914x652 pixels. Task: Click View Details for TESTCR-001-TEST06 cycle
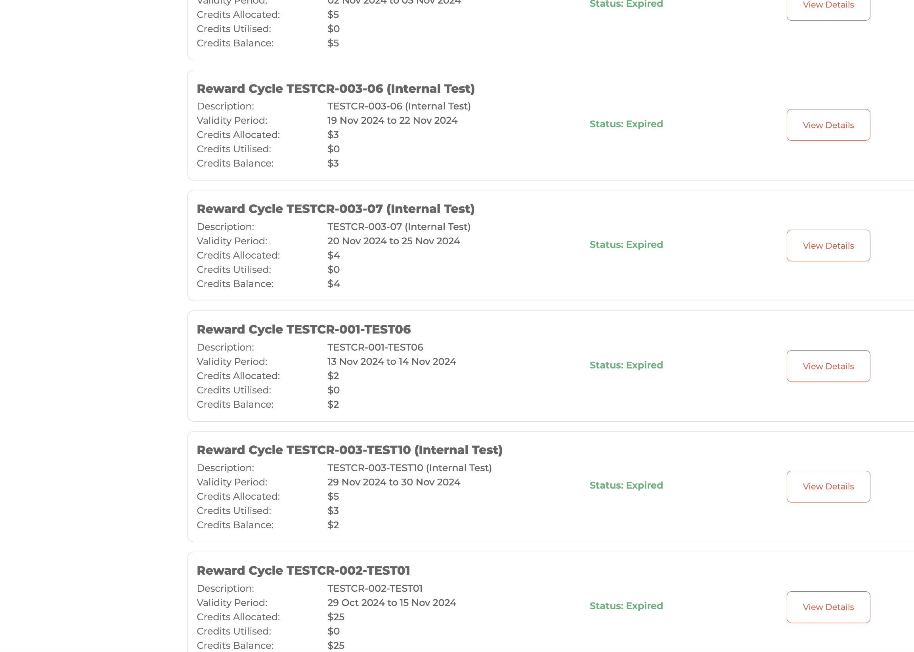coord(828,366)
